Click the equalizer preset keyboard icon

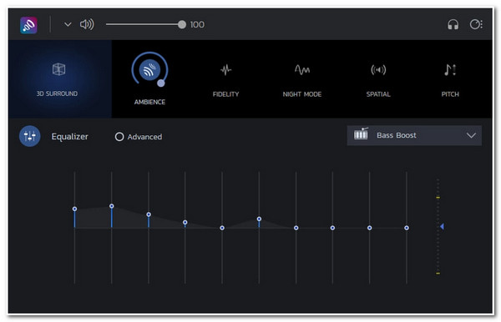[361, 134]
